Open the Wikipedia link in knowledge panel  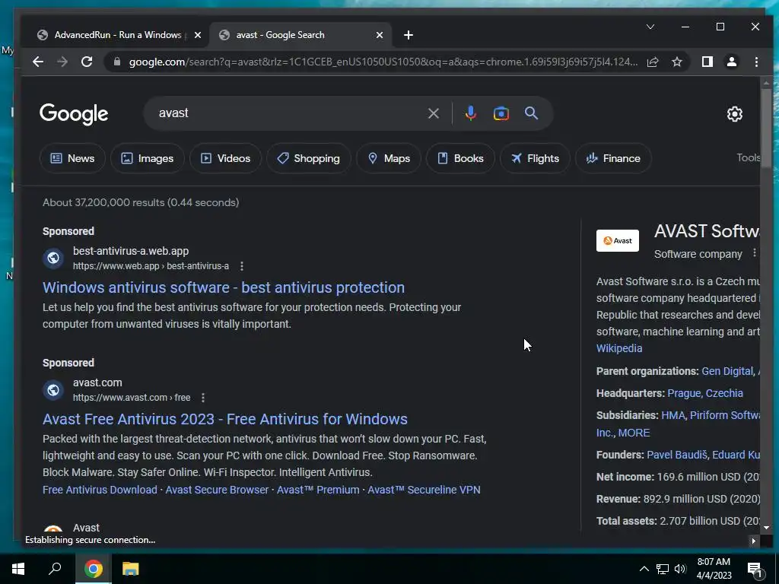619,348
